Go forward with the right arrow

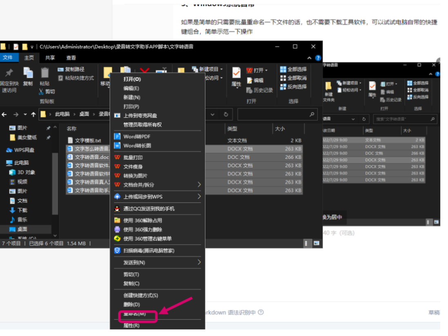pos(16,114)
